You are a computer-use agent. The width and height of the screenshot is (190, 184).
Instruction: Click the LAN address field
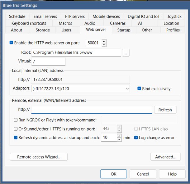coord(81,80)
